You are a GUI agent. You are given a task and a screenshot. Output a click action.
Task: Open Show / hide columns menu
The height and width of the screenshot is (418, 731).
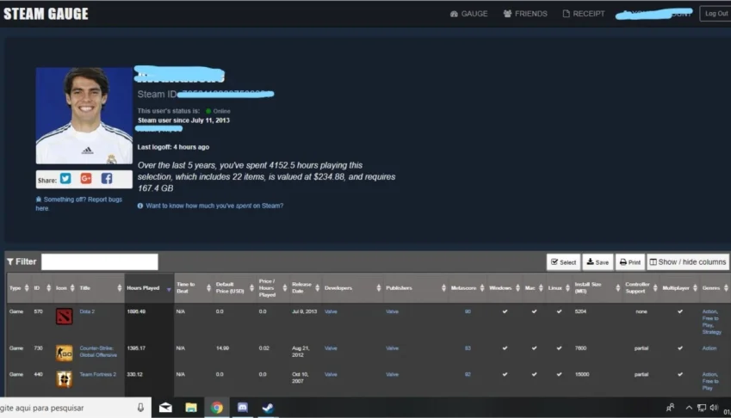click(x=688, y=262)
